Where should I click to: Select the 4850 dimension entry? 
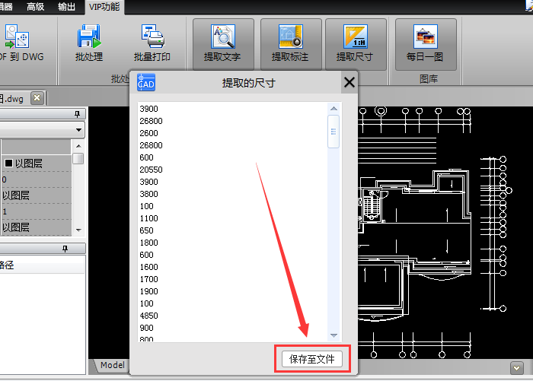point(149,316)
